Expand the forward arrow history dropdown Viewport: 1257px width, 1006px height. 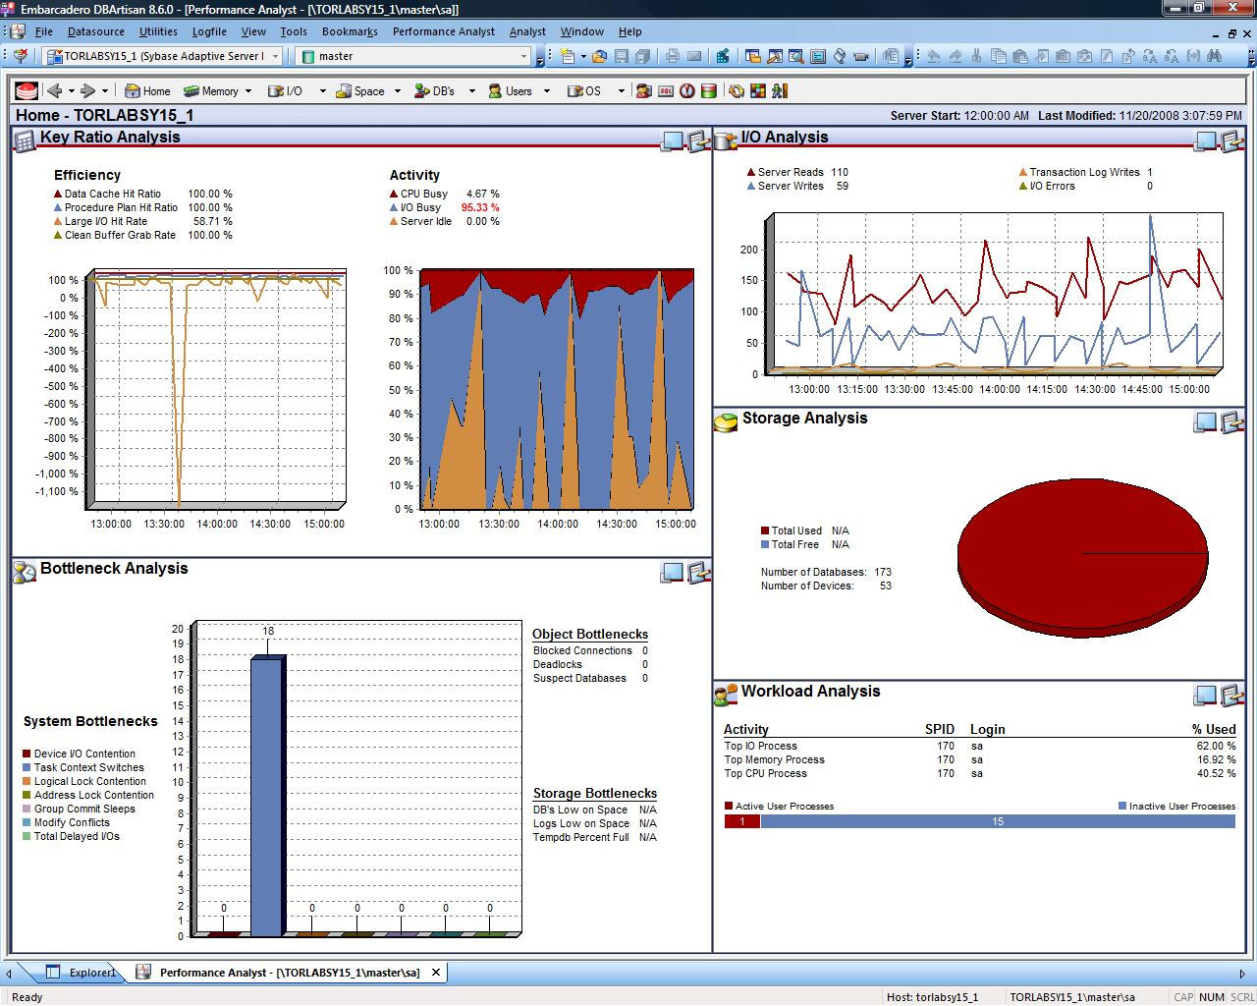[104, 91]
